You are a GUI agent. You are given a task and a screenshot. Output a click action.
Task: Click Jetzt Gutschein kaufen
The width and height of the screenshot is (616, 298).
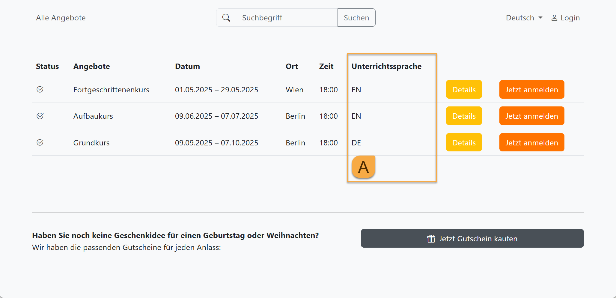pos(472,238)
